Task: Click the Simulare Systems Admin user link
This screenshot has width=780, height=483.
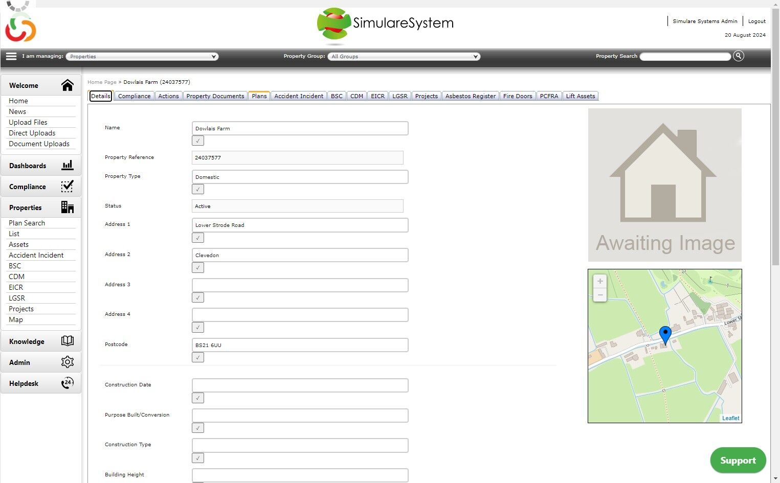Action: [x=705, y=21]
